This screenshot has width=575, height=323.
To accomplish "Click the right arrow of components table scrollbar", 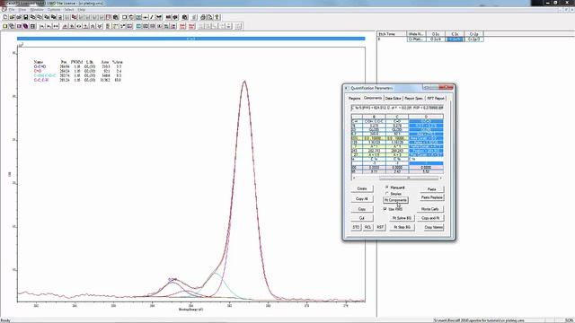I will click(441, 178).
